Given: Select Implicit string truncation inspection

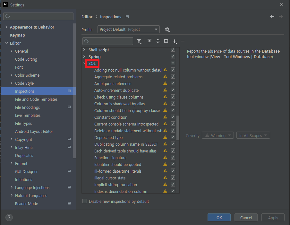Looking at the screenshot, I should point(115,185).
